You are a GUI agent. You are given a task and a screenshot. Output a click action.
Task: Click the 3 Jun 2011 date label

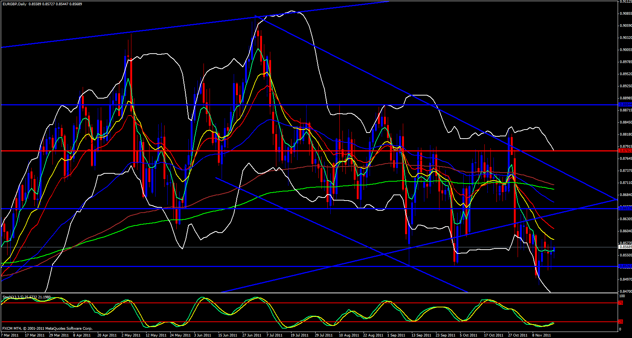tap(202, 335)
